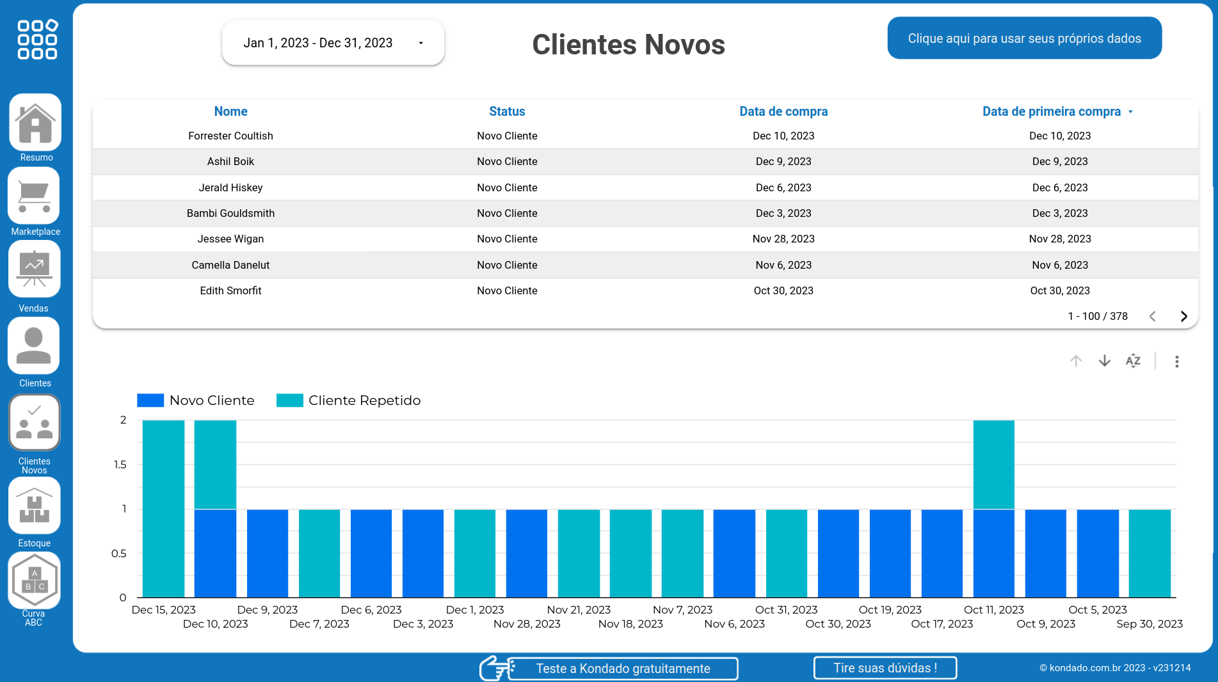Click the Kondado grid logo
1218x682 pixels.
[36, 40]
